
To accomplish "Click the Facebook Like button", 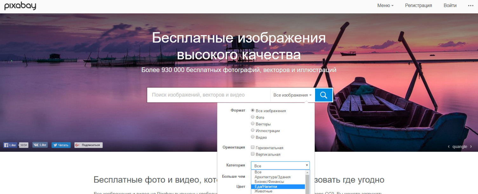I will coord(10,145).
